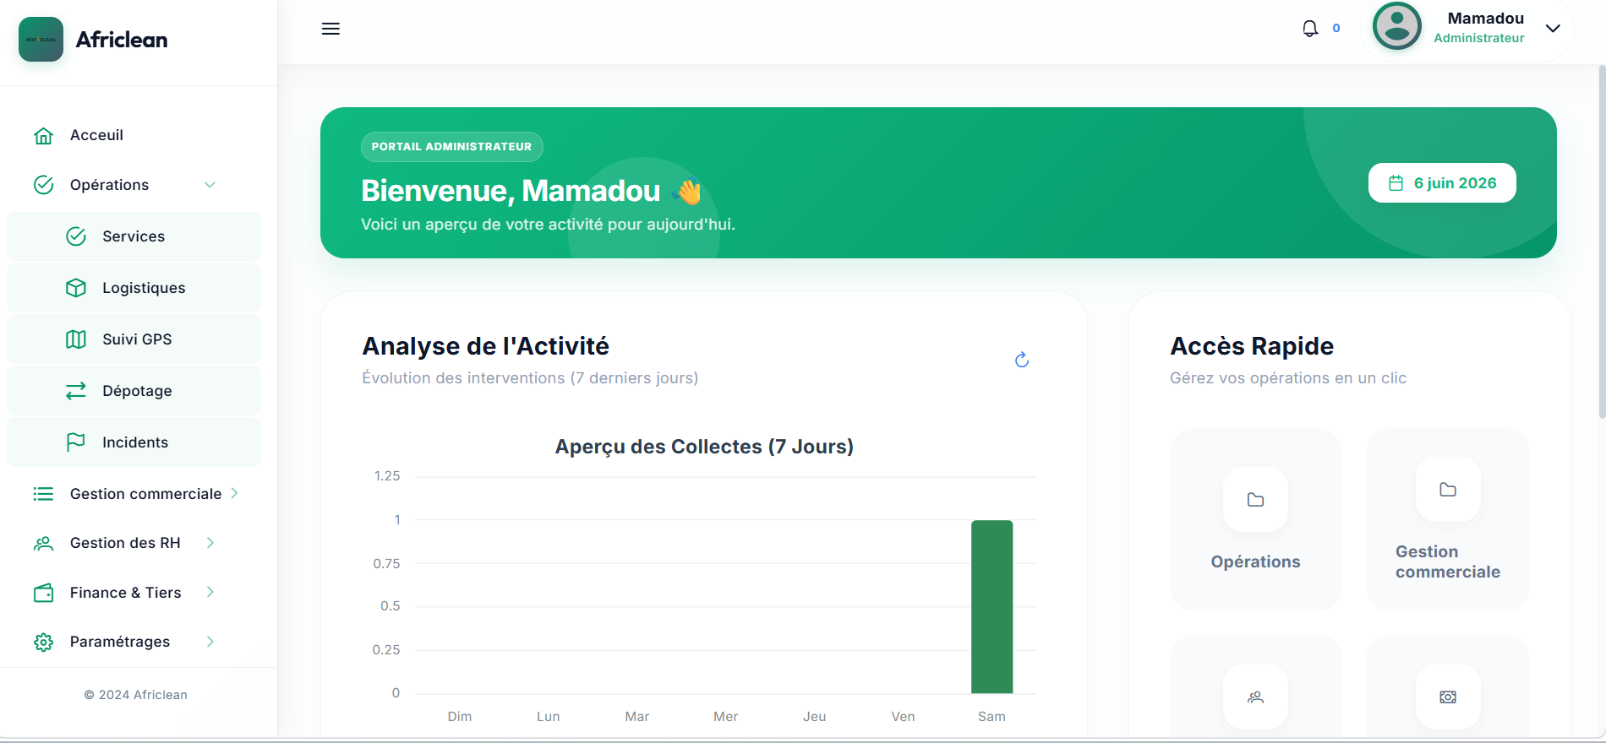This screenshot has width=1606, height=743.
Task: Open the Opérations quick access card label
Action: click(1256, 562)
